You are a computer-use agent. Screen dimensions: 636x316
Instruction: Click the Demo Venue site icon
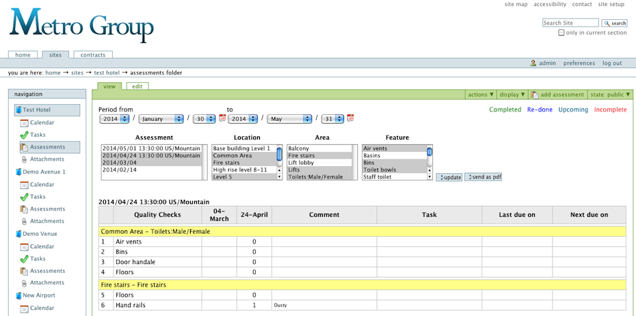coord(18,233)
